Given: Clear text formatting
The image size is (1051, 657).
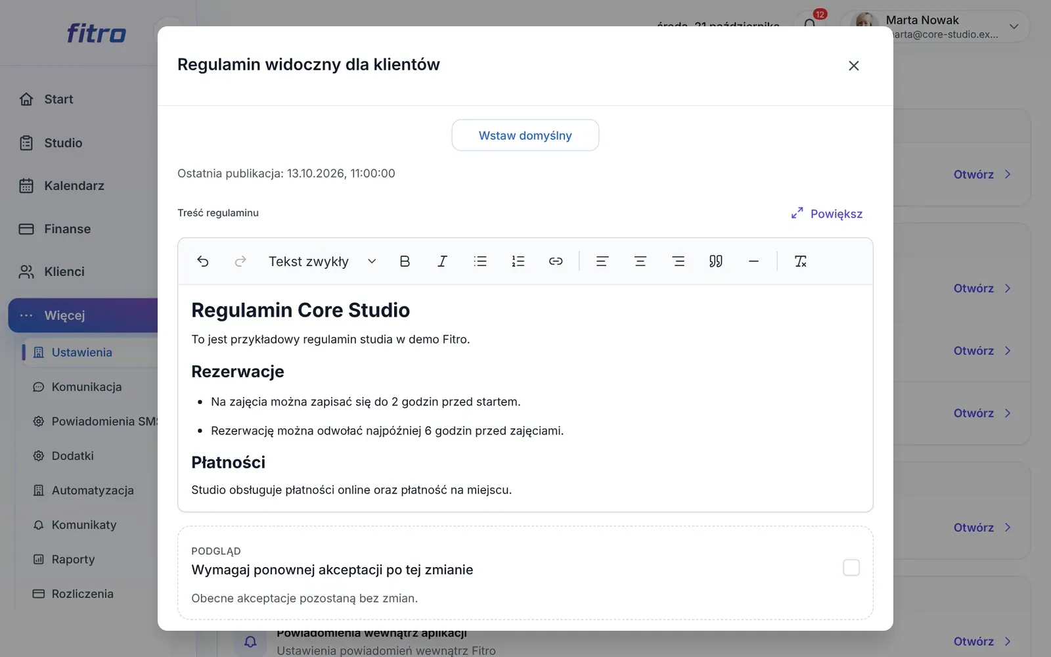Looking at the screenshot, I should pos(801,261).
